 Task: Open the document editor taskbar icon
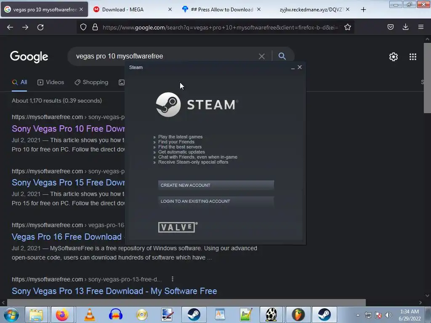[x=220, y=315]
